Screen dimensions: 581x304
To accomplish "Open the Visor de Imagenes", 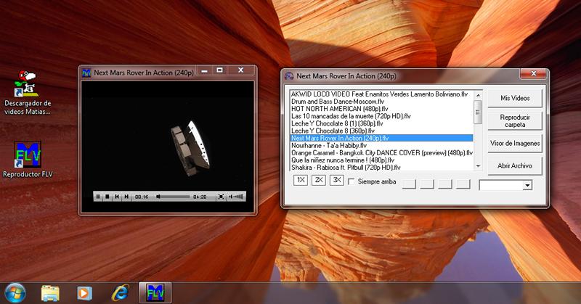I will point(515,144).
